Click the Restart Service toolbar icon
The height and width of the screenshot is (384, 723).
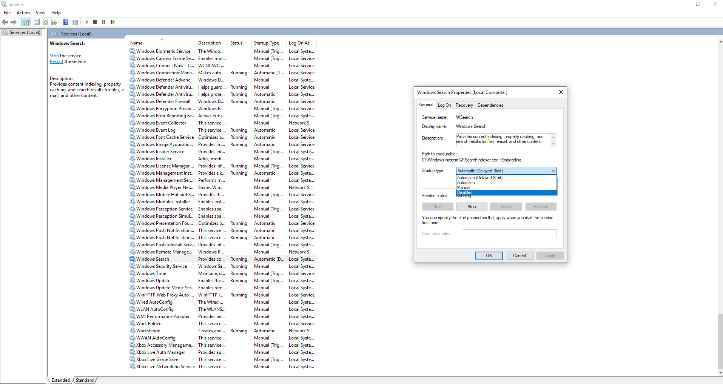pos(113,22)
